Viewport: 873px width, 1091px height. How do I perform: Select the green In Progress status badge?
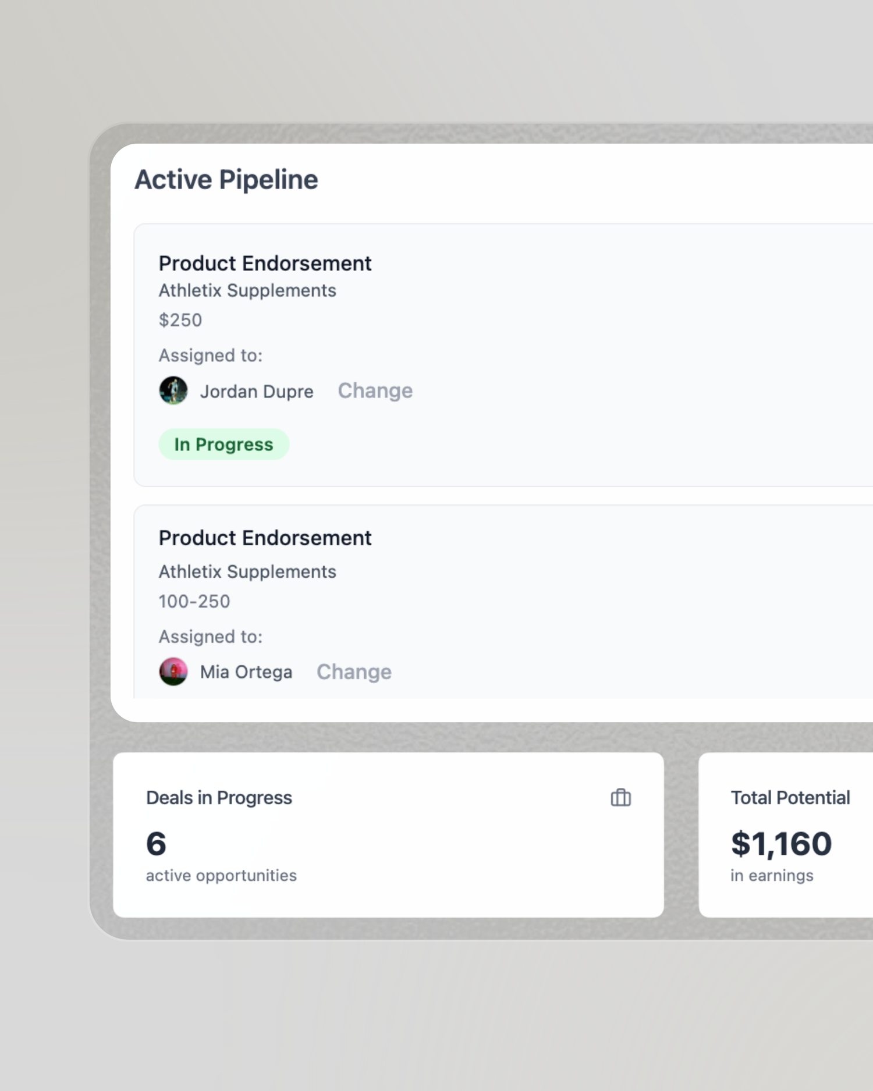[223, 445]
